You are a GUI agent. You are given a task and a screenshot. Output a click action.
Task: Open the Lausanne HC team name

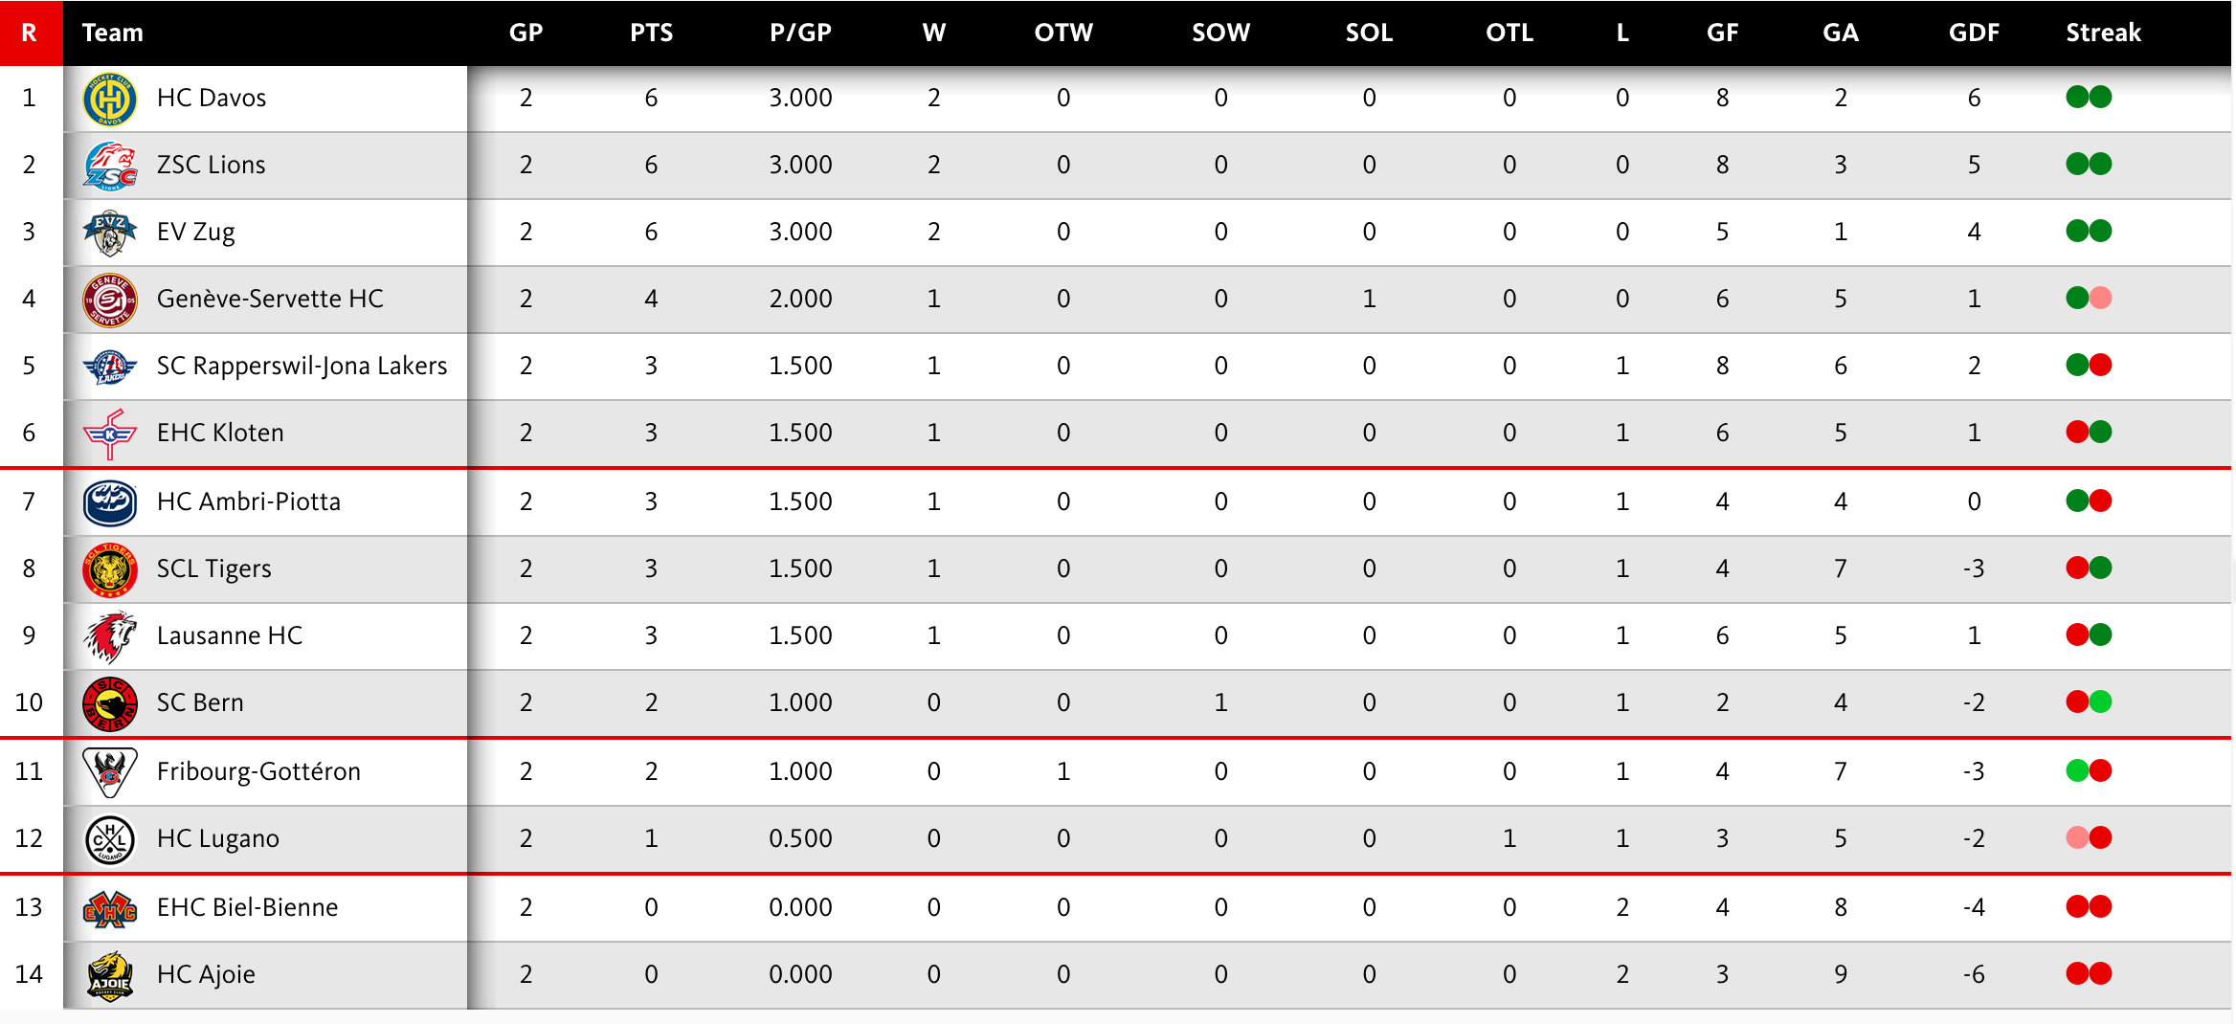[230, 635]
